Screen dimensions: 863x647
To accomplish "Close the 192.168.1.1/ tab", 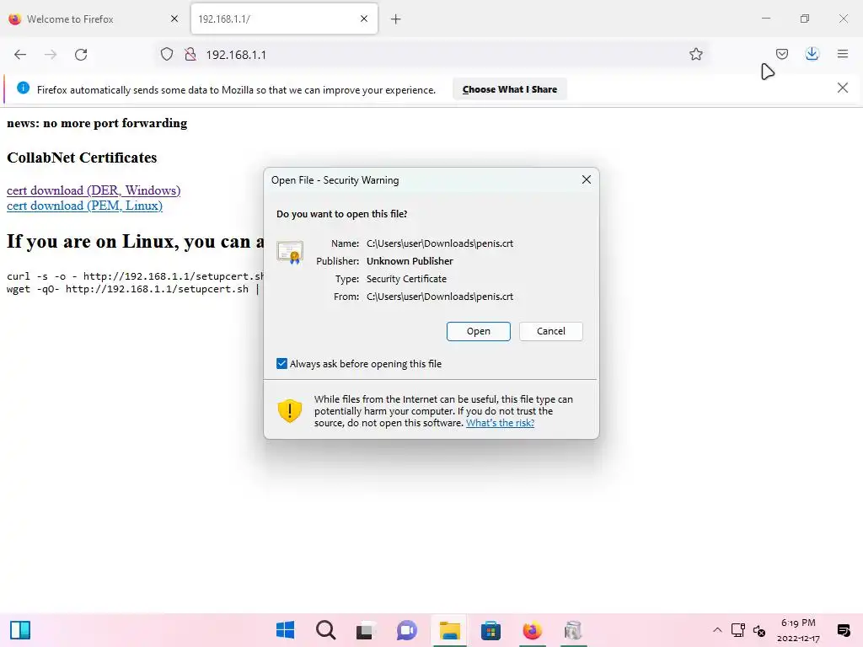I will tap(364, 19).
